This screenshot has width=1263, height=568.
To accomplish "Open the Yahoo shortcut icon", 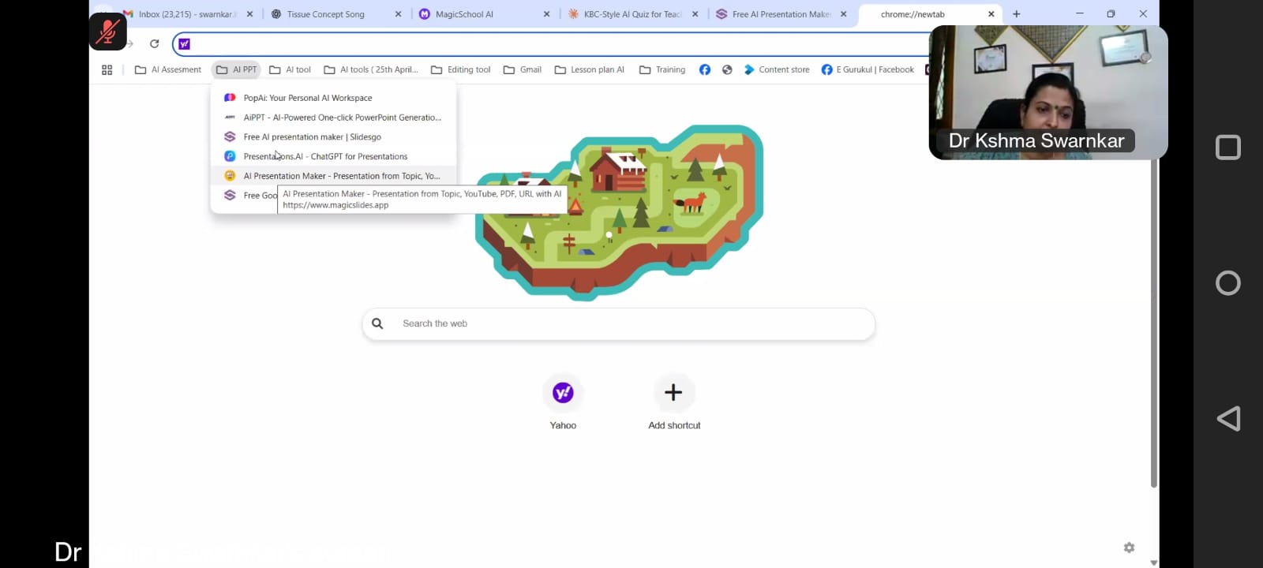I will (563, 393).
